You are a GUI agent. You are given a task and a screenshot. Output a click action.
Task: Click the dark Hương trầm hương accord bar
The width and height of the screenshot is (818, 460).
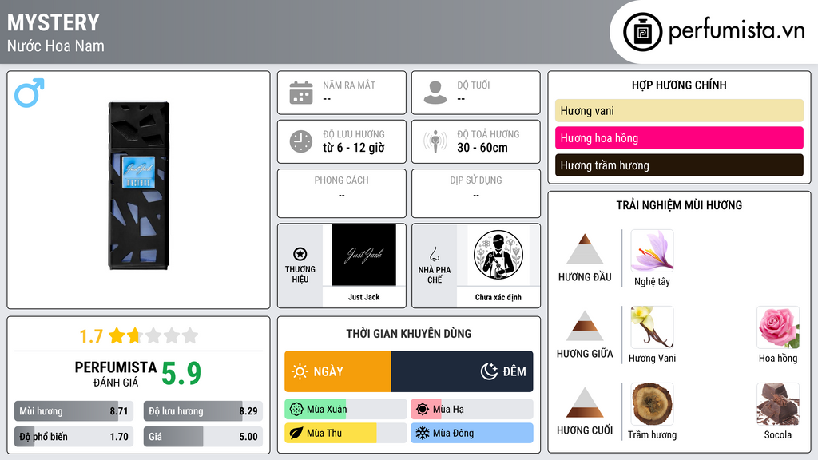coord(679,165)
